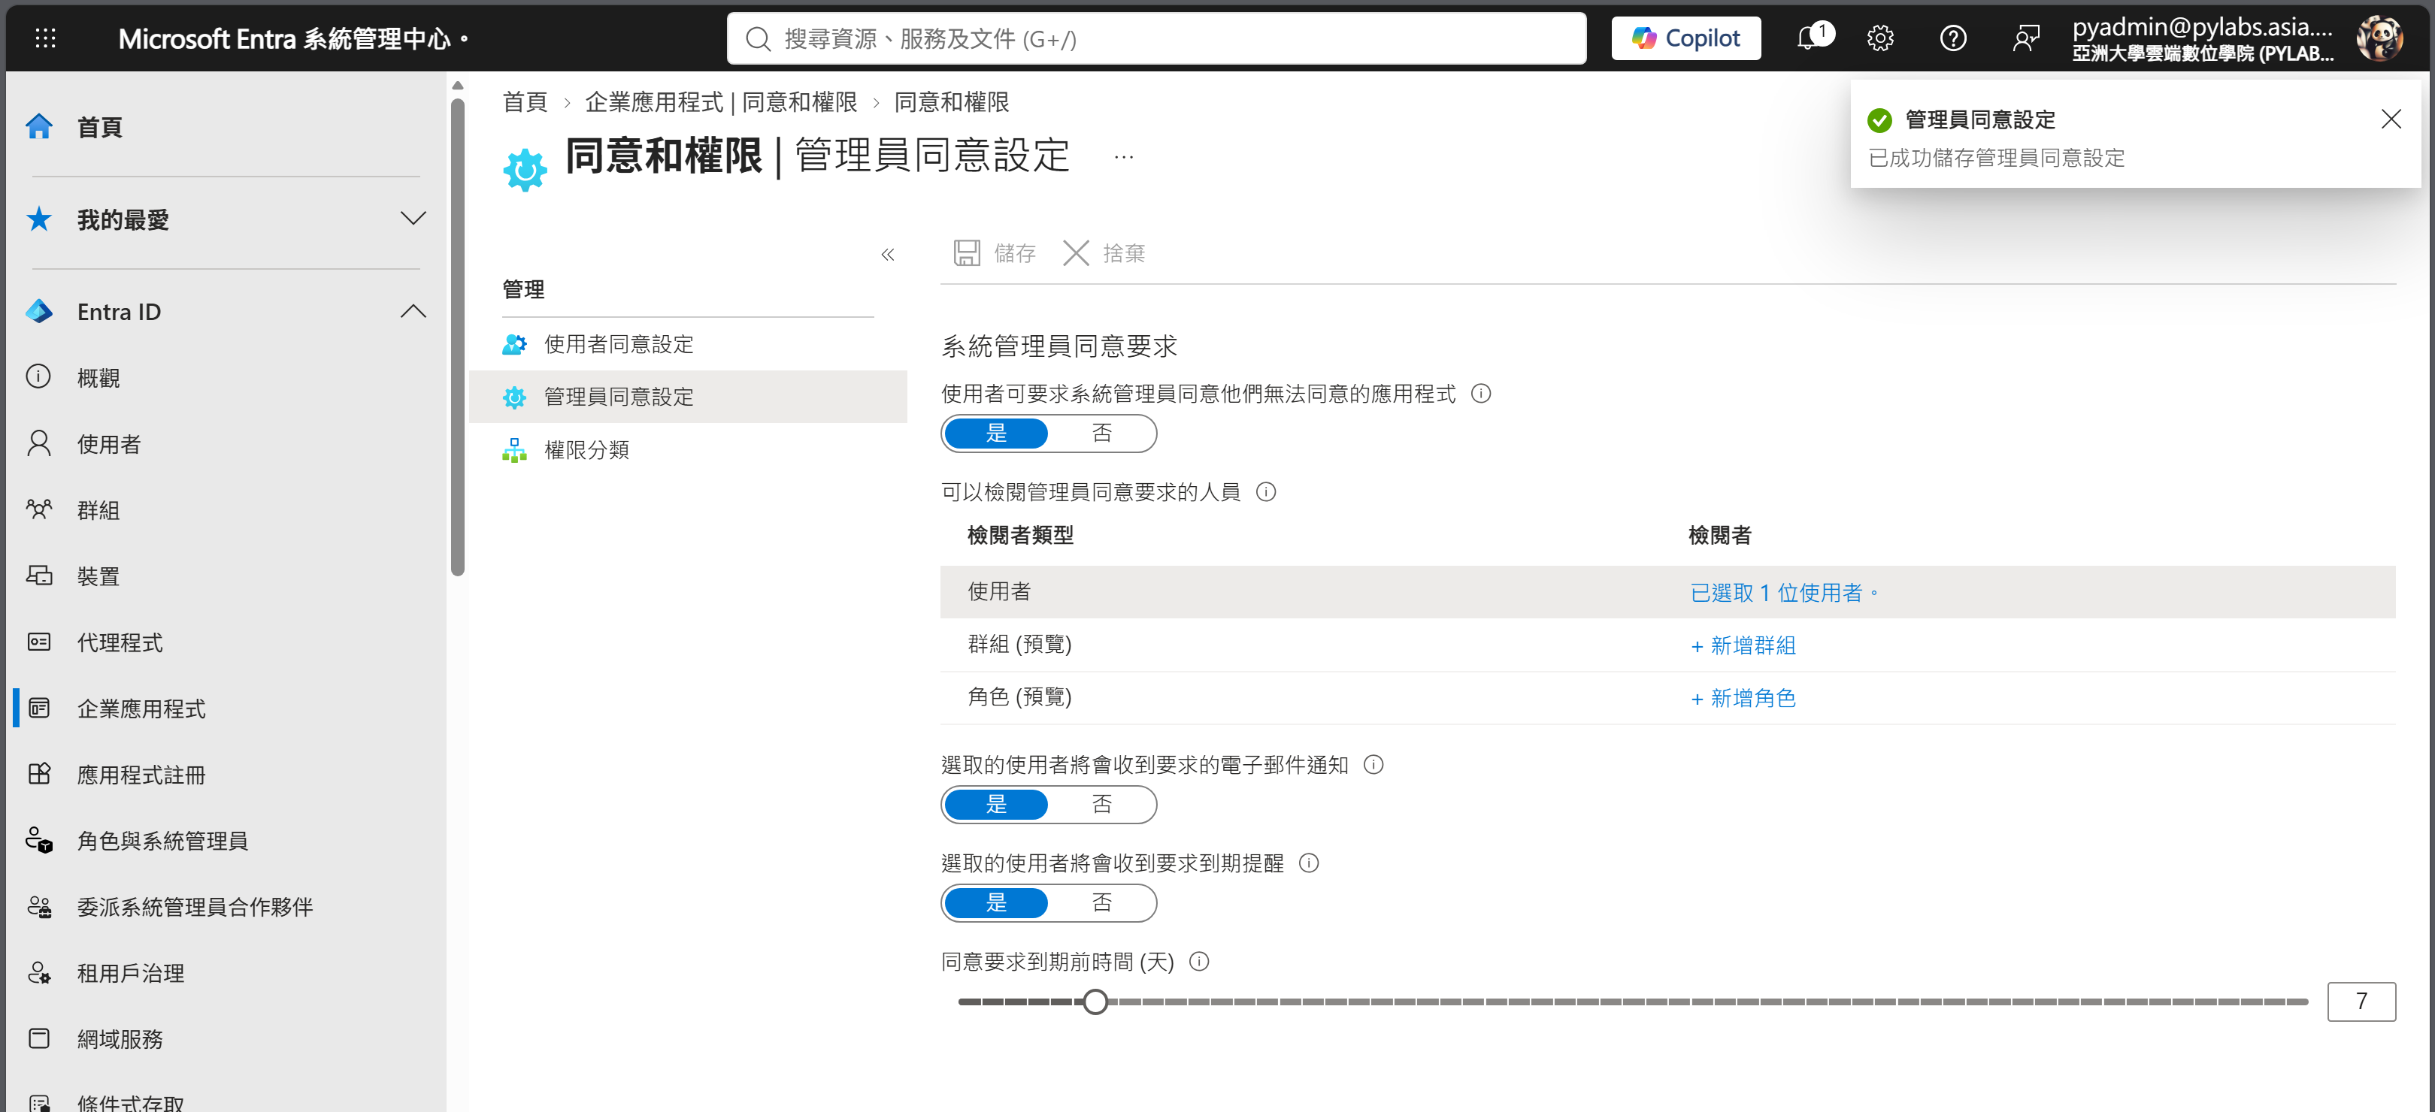Click the search resources field
Viewport: 2435px width, 1112px height.
1155,39
